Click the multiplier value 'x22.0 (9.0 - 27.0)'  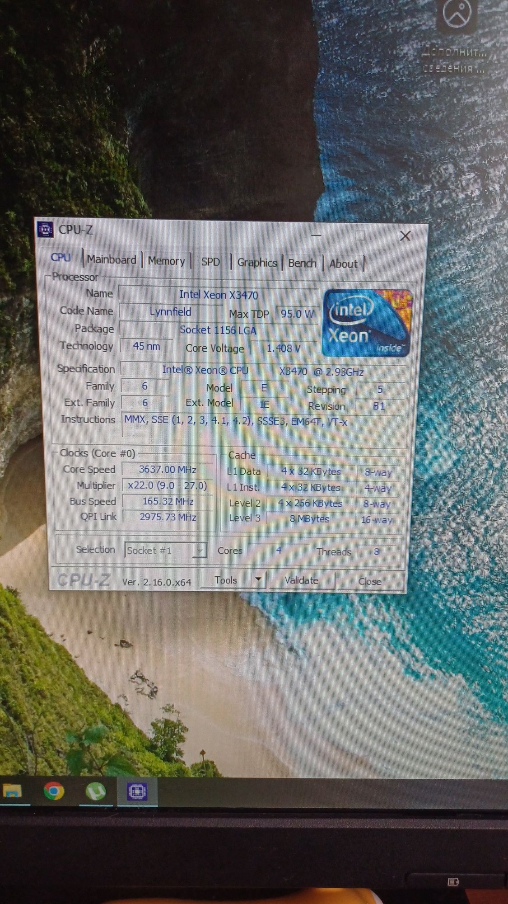coord(168,485)
